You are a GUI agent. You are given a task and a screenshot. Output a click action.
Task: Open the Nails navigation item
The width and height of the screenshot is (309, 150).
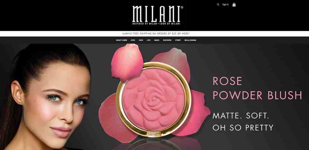point(157,40)
